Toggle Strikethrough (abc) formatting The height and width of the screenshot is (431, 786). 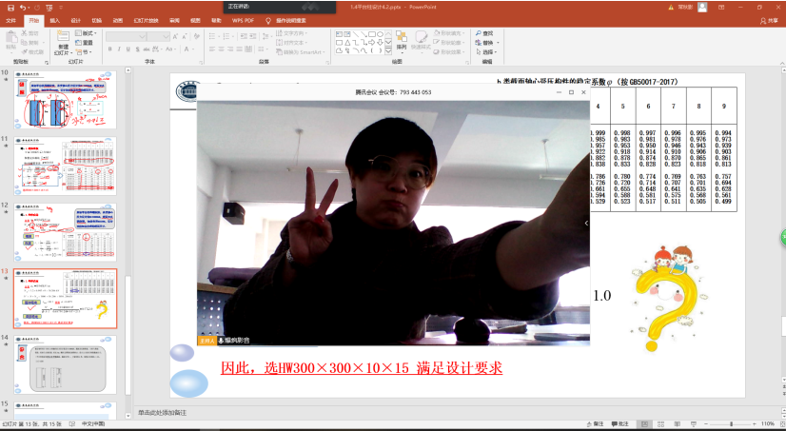tap(147, 49)
